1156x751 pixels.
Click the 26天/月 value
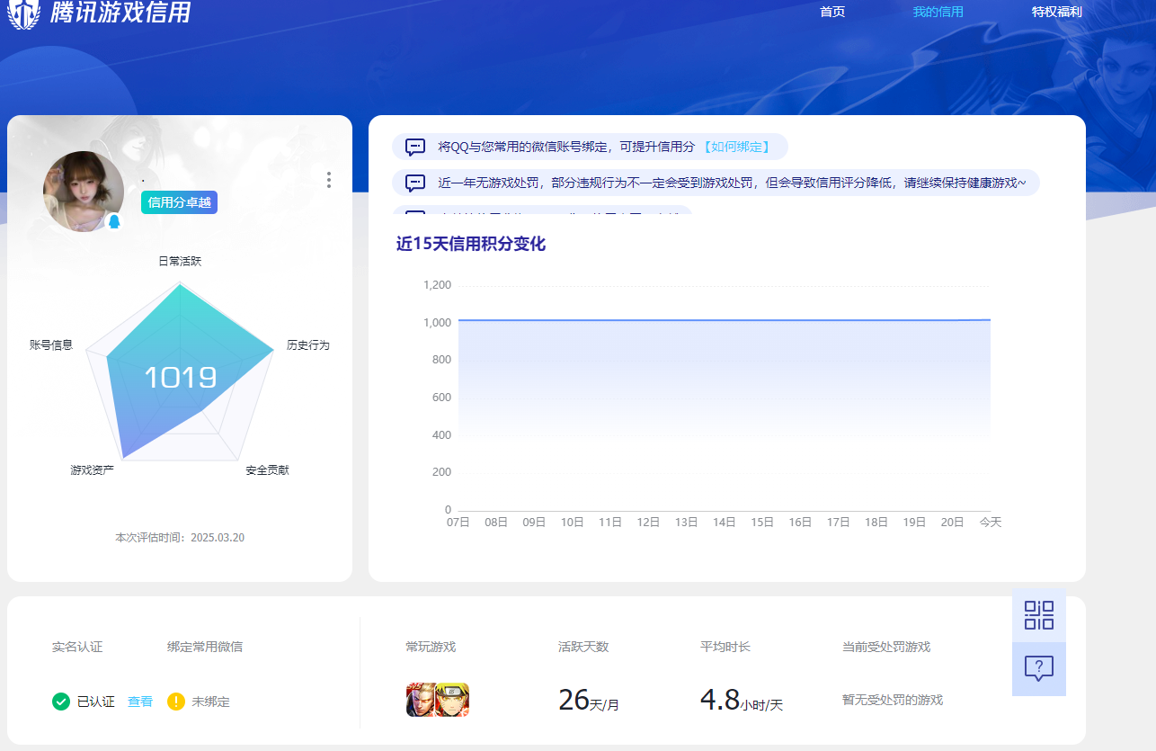click(x=589, y=700)
